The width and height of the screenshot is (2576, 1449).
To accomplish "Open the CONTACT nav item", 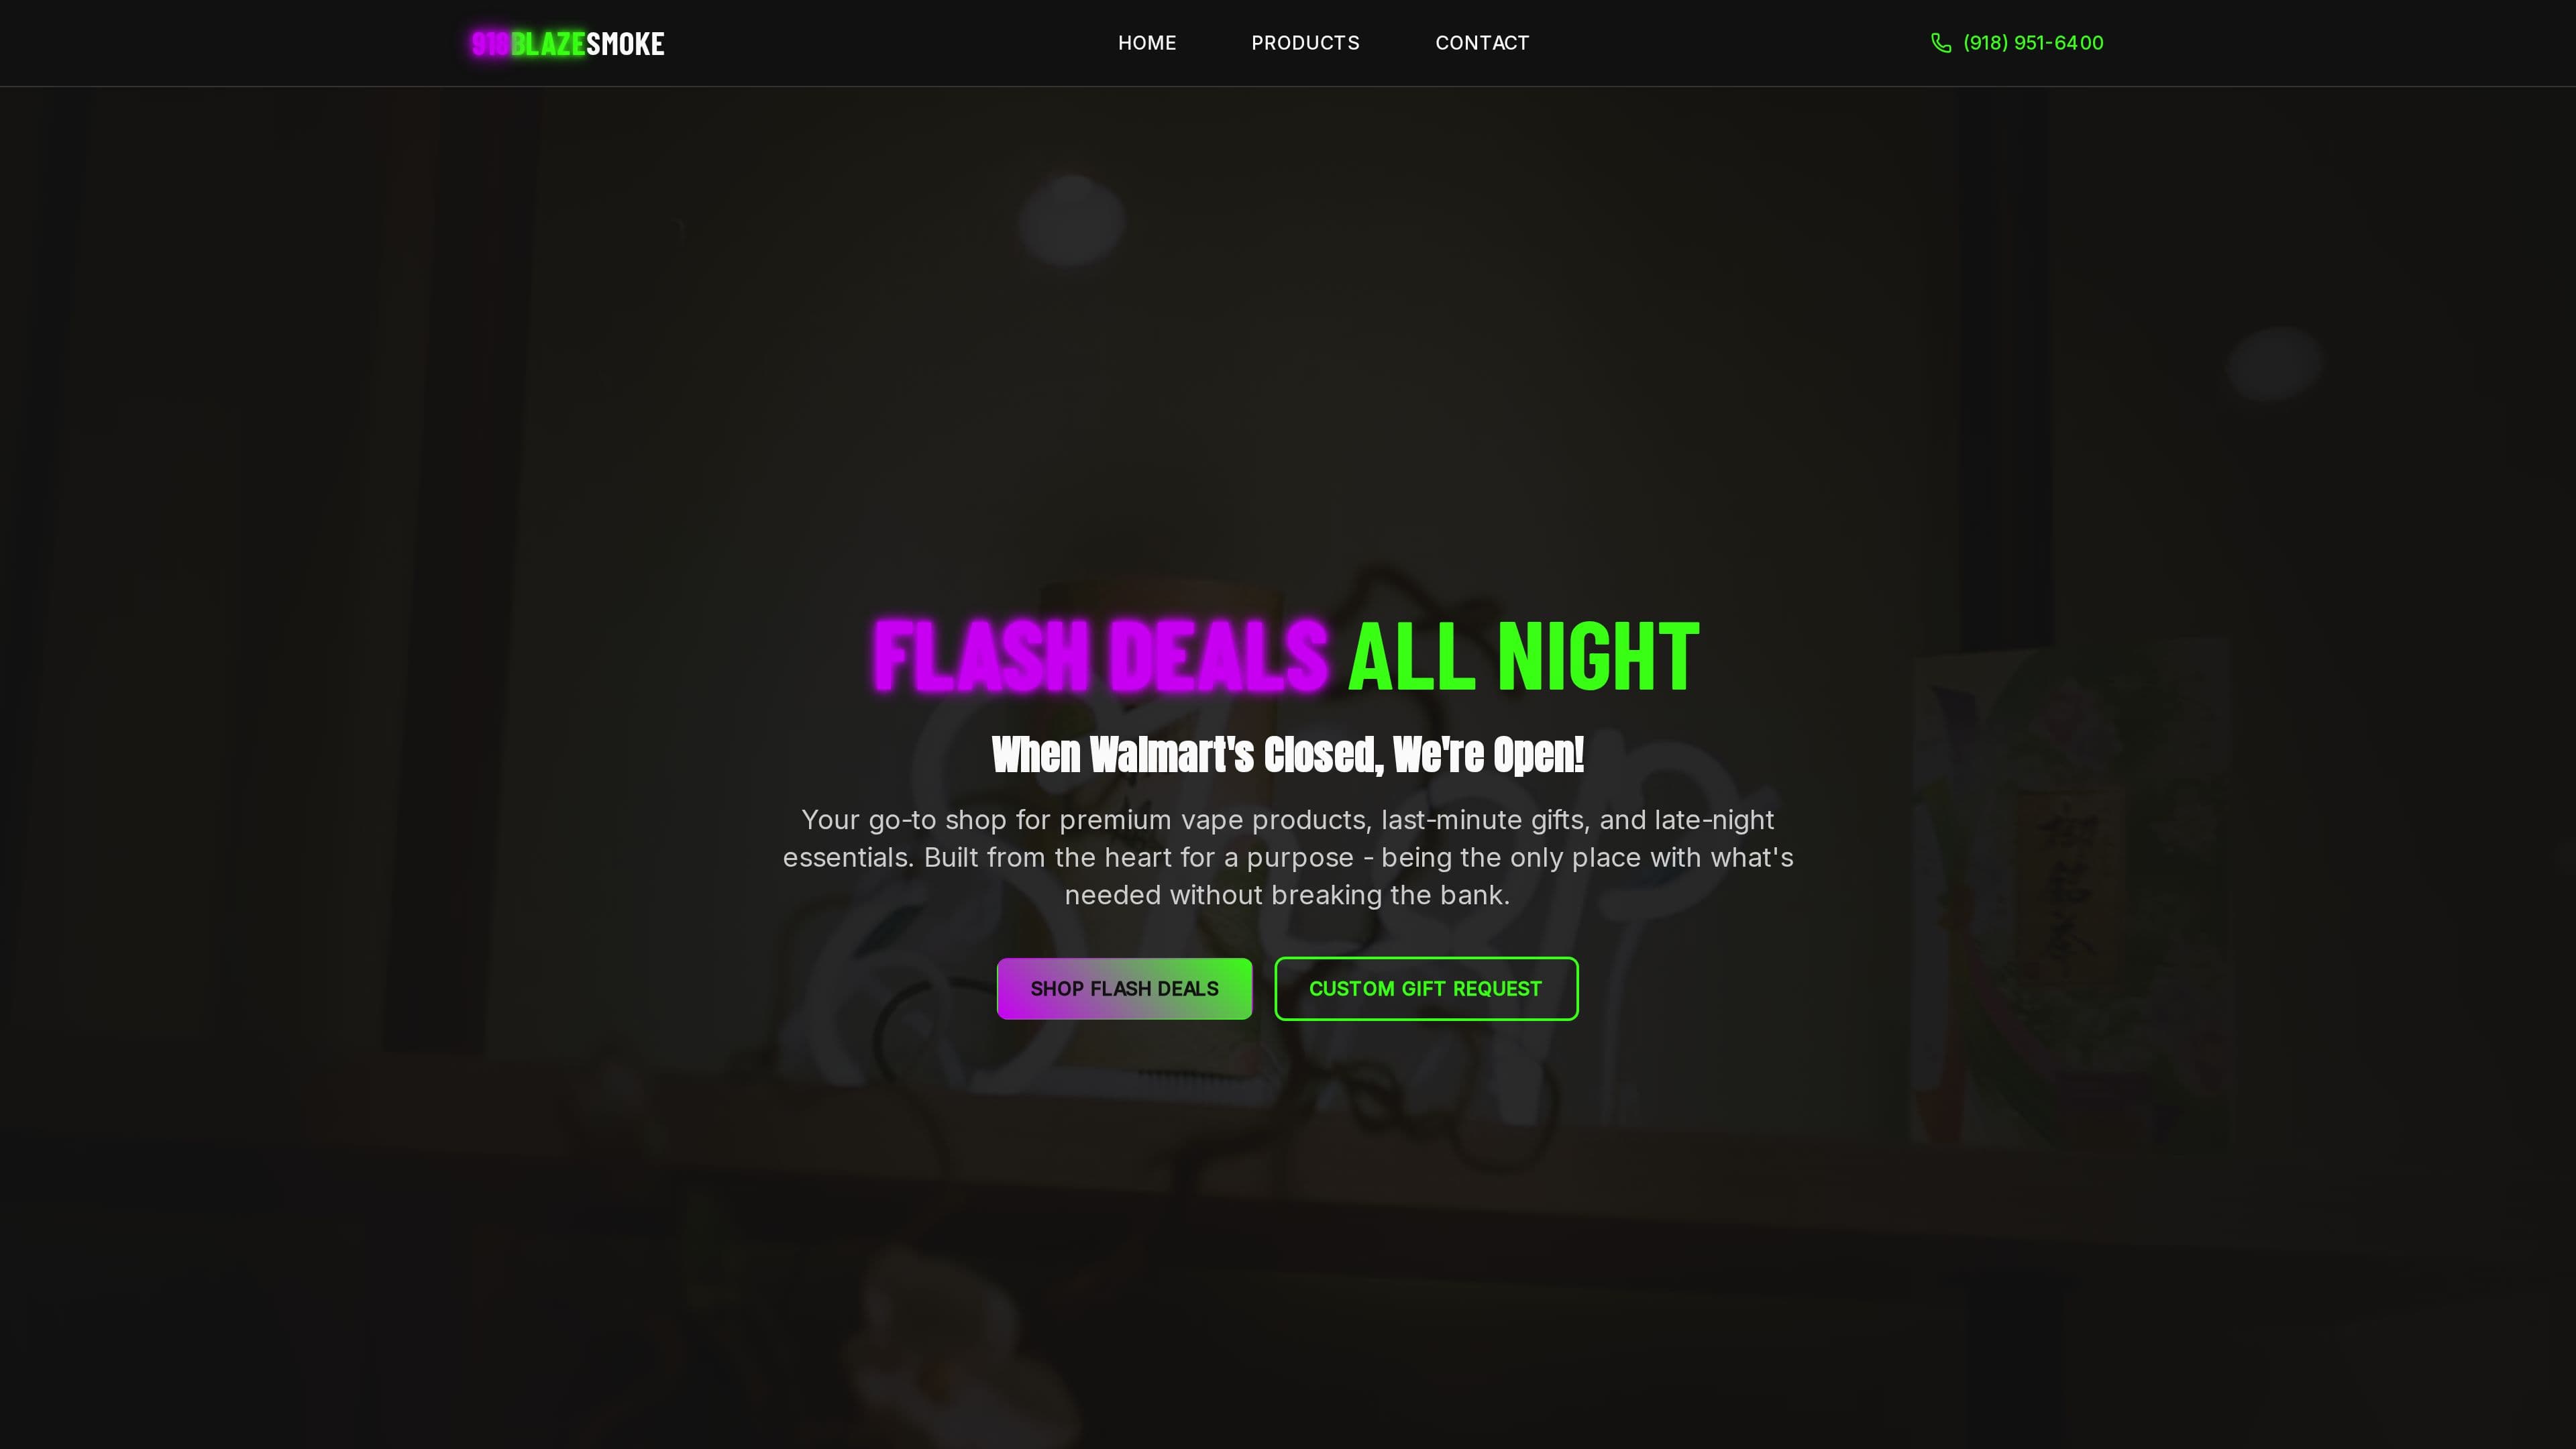I will pyautogui.click(x=1482, y=43).
